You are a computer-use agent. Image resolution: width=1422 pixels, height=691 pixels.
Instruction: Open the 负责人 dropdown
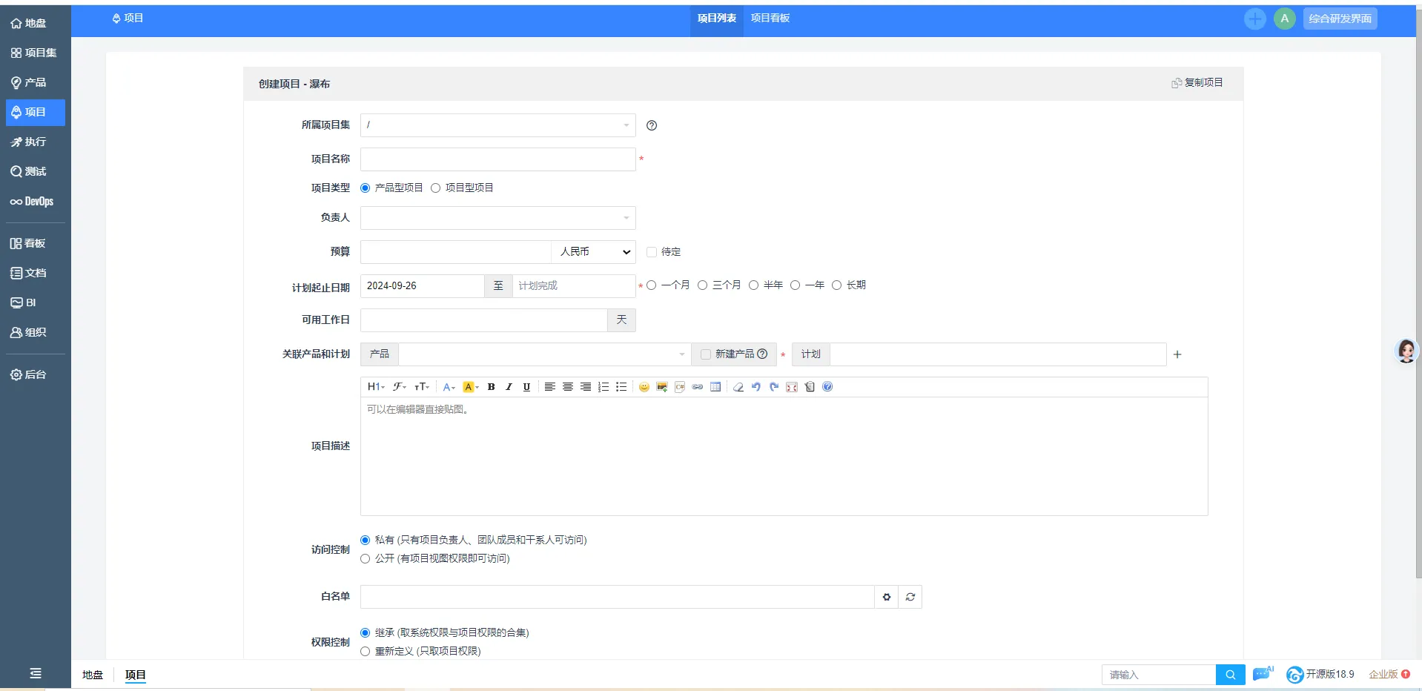[498, 218]
